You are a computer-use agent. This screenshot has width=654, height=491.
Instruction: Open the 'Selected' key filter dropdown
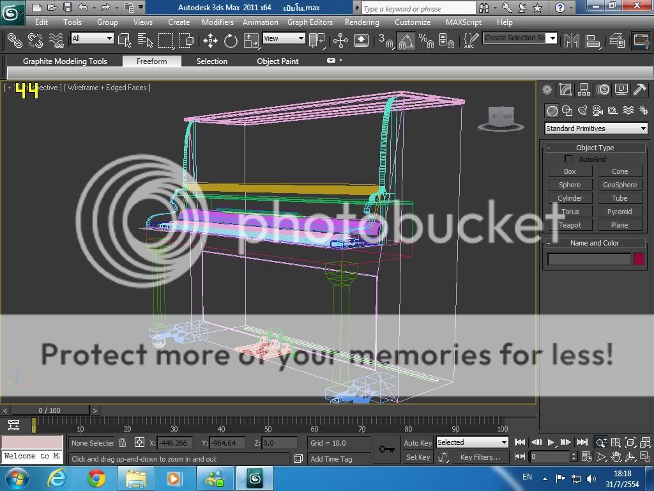pyautogui.click(x=472, y=442)
